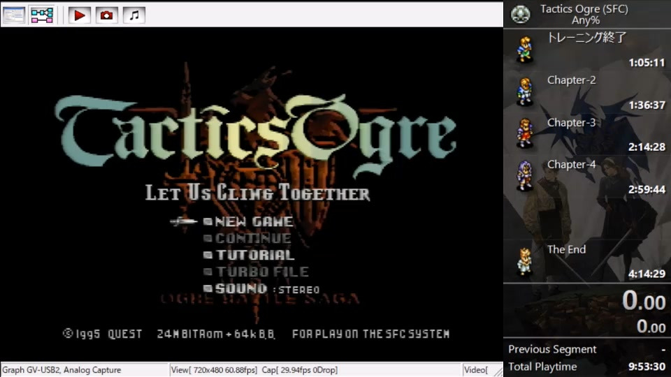This screenshot has width=671, height=377.
Task: Click the STEREO sound setting value
Action: pyautogui.click(x=298, y=290)
